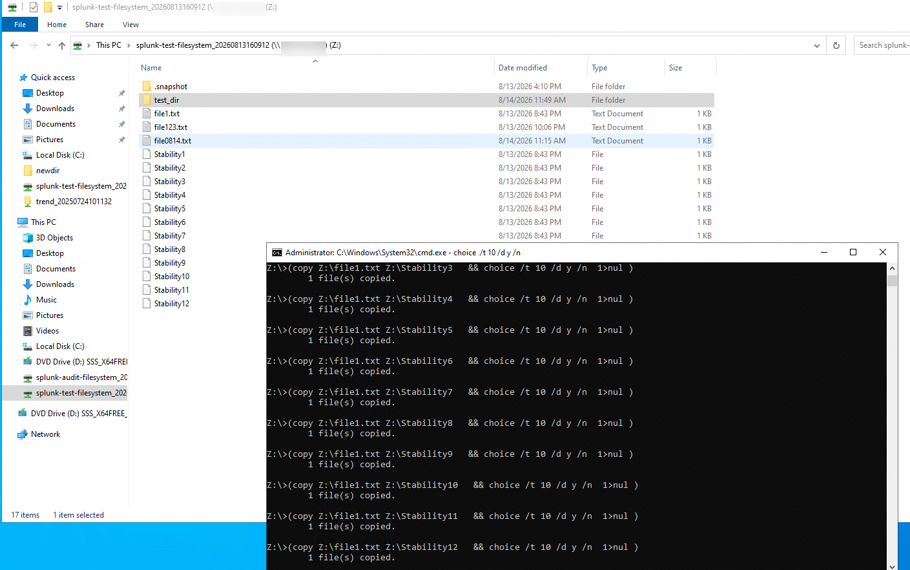Open the recent locations dropdown arrow

tap(48, 45)
